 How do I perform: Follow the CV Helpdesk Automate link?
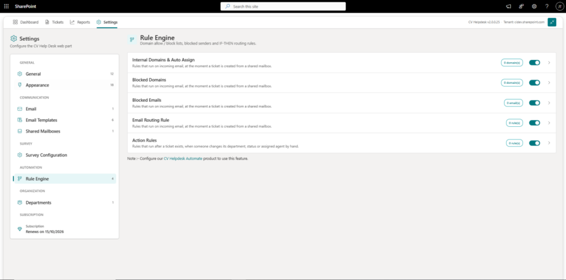tap(183, 158)
